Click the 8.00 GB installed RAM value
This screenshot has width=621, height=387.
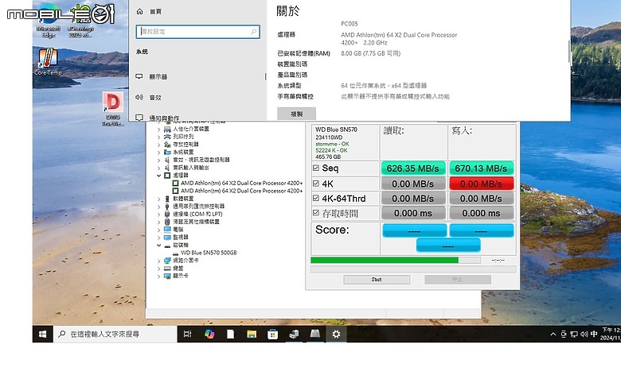371,53
